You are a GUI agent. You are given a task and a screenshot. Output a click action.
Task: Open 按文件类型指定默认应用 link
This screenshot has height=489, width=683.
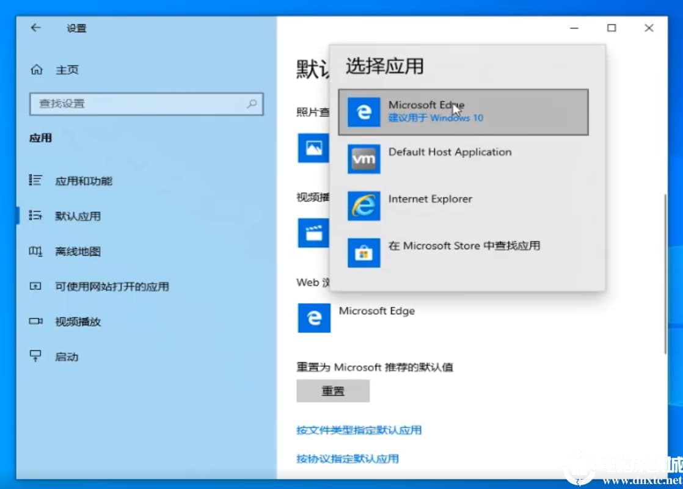pos(359,430)
